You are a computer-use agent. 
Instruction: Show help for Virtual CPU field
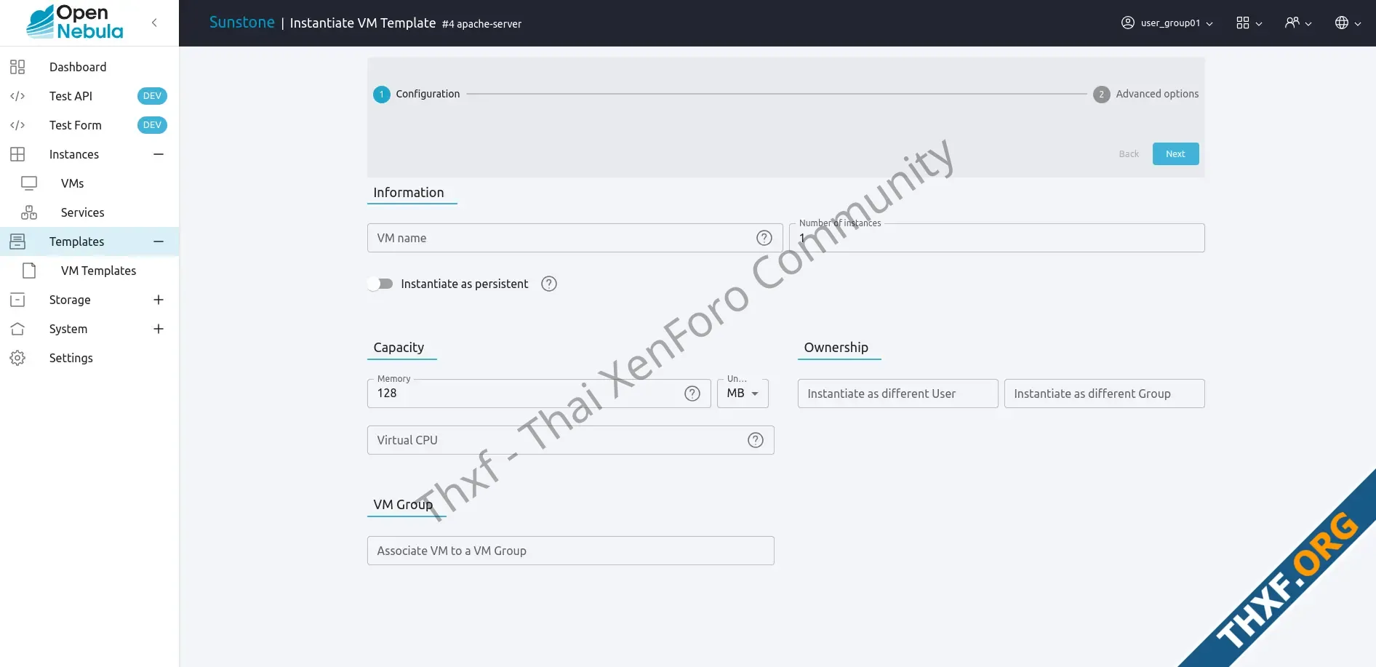[x=756, y=440]
